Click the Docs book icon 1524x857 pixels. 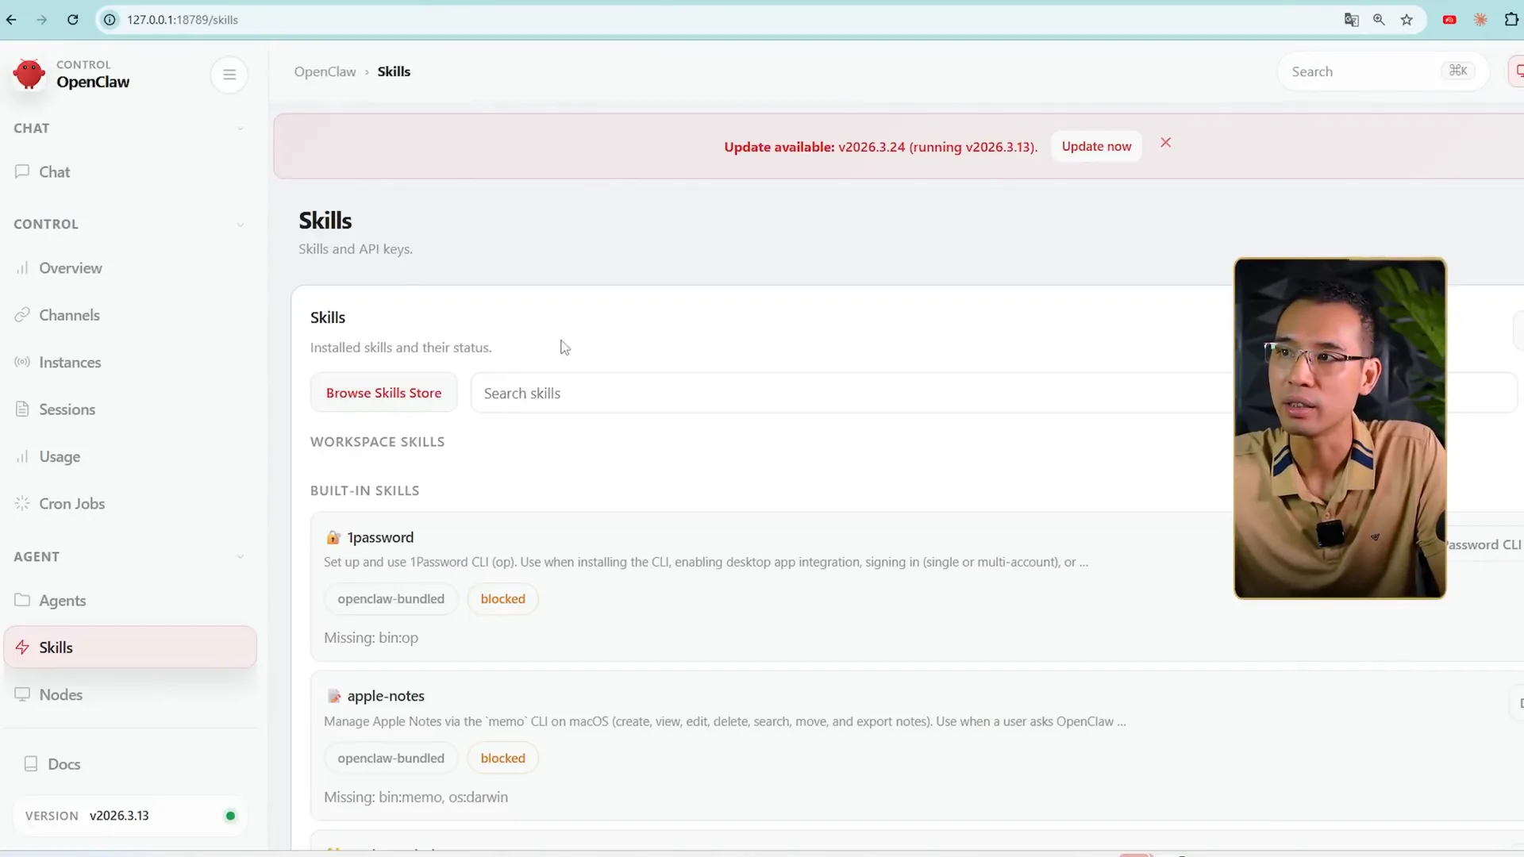click(x=31, y=763)
